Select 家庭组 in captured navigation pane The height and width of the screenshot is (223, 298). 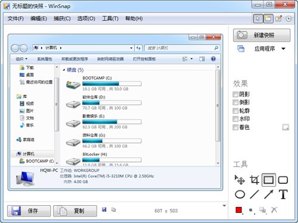26,140
